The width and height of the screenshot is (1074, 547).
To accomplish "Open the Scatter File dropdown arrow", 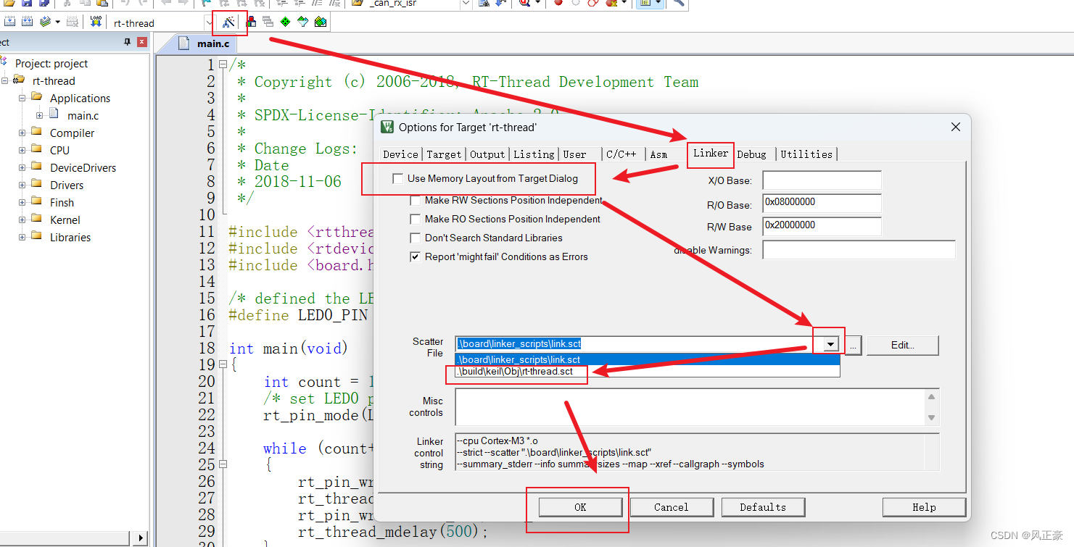I will (x=828, y=343).
